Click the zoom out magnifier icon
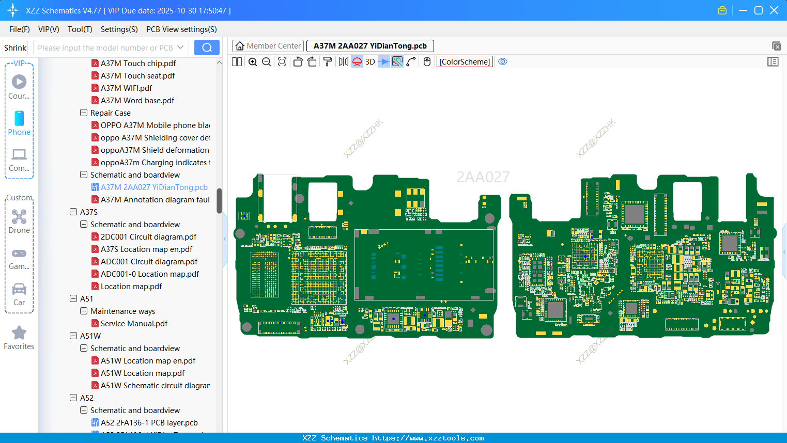Screen dimensions: 787x443 point(267,62)
